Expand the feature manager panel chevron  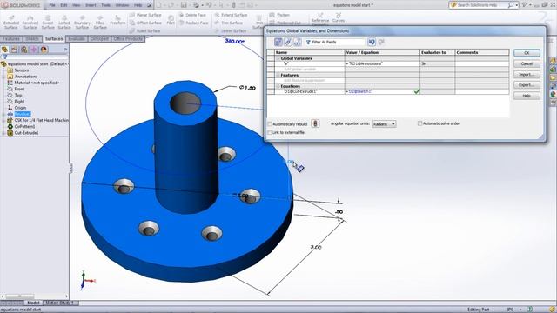[65, 50]
